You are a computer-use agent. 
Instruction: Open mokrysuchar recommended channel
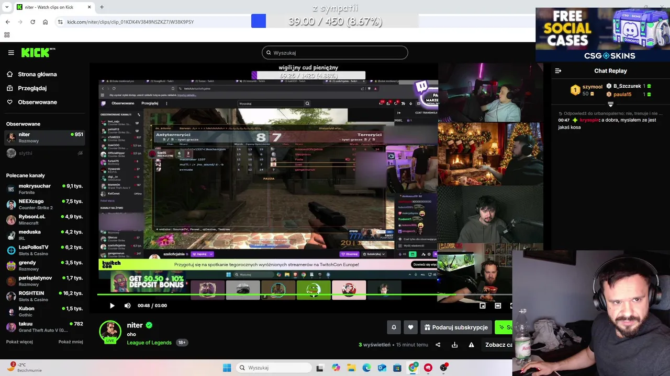pyautogui.click(x=44, y=189)
